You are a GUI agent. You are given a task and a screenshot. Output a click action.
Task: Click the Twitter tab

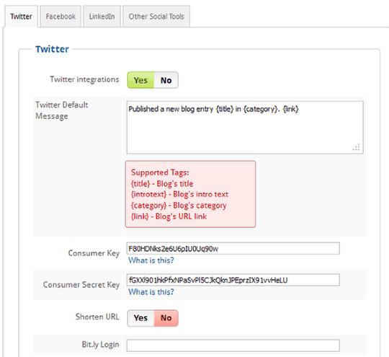(21, 17)
